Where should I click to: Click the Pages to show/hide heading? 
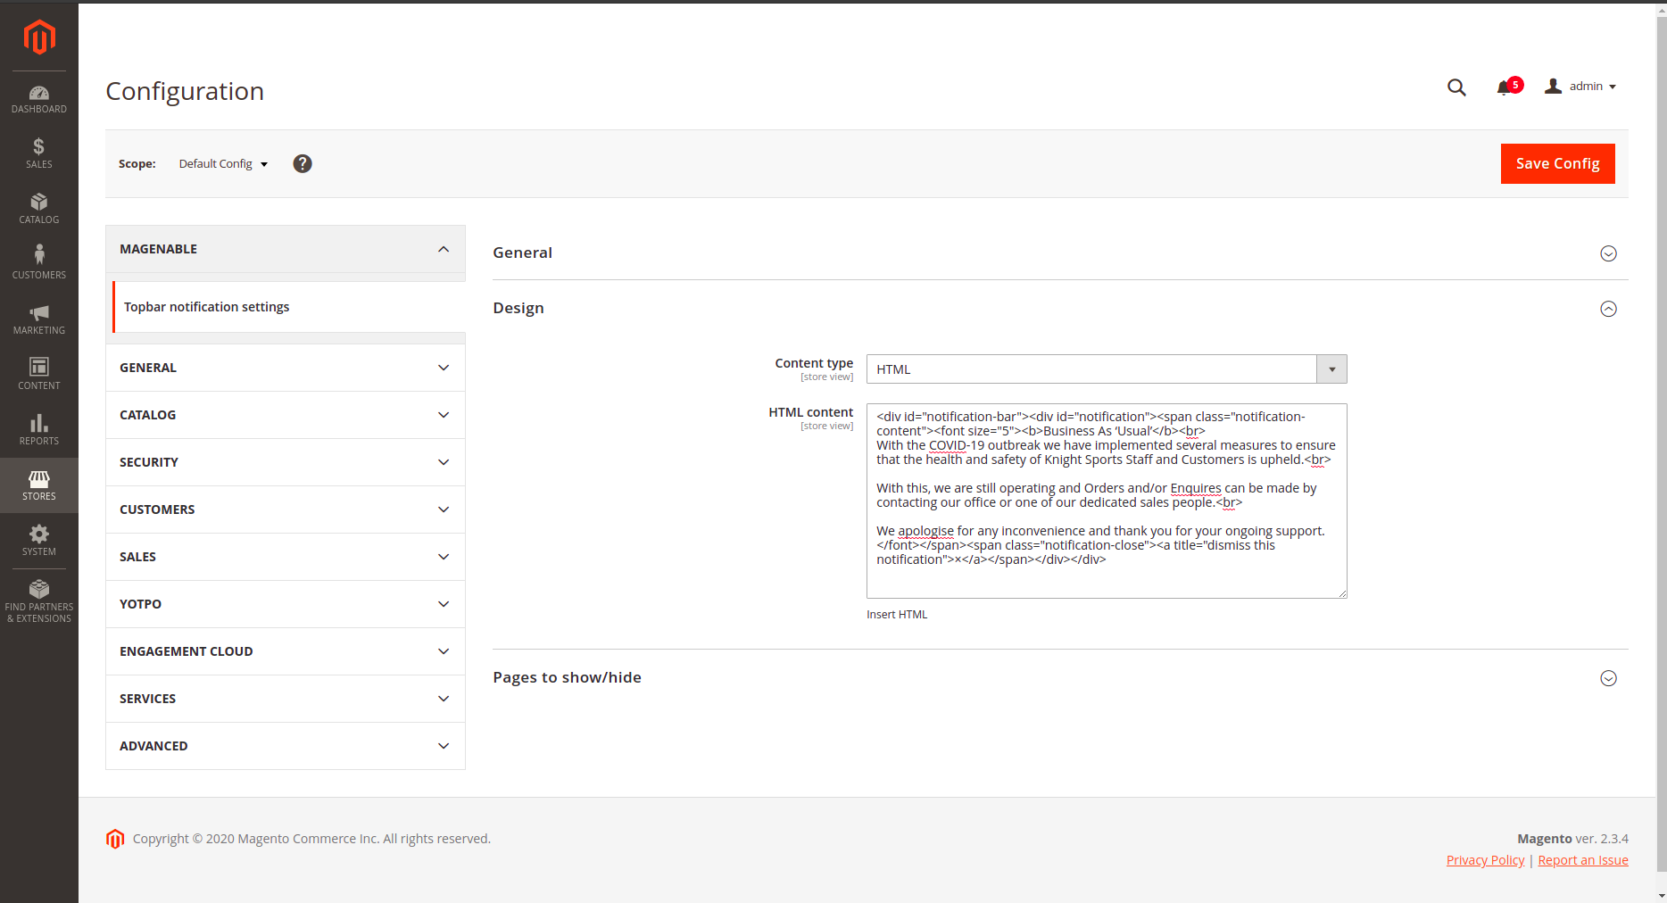point(567,677)
